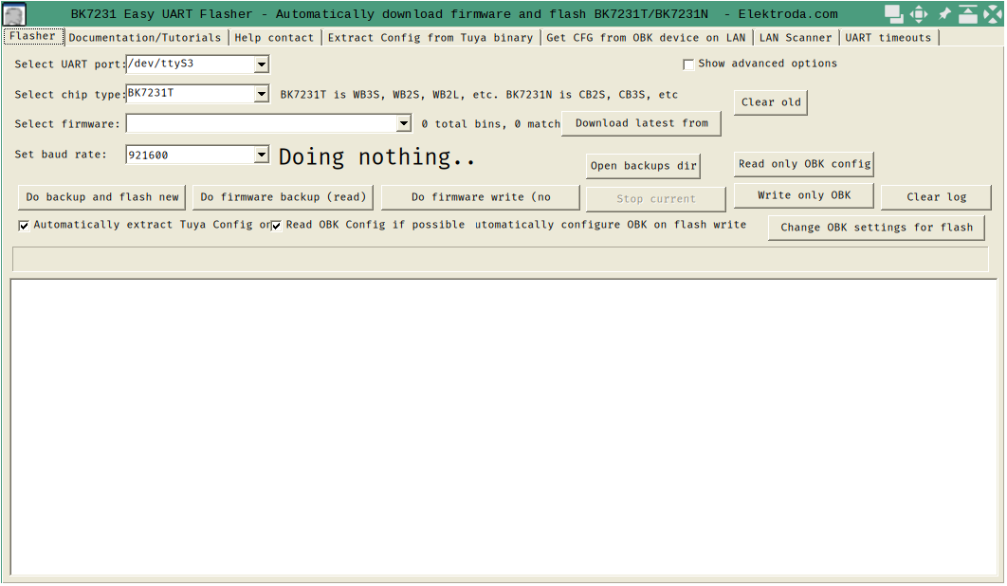Screen dimensions: 1007x586
Task: Click the four-arrow move icon in title bar
Action: 919,14
